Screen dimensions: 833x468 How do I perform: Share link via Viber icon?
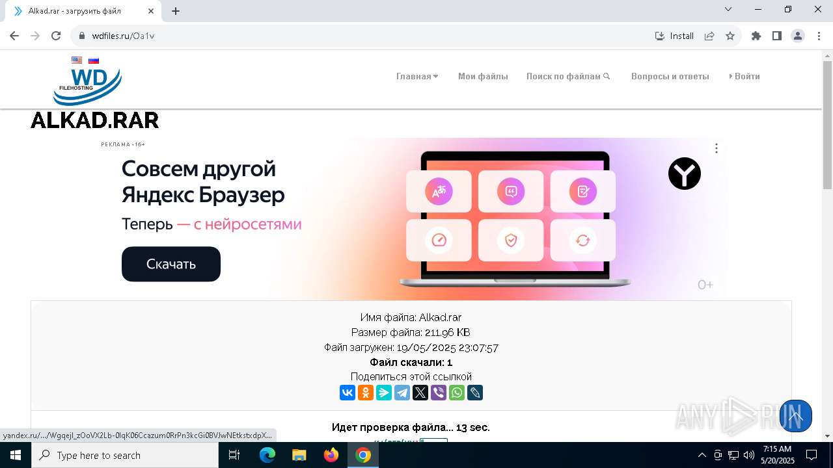coord(439,393)
